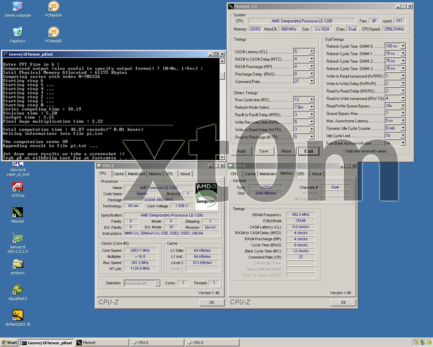Click the Exit button in MemSet
The image size is (433, 347).
tap(309, 151)
